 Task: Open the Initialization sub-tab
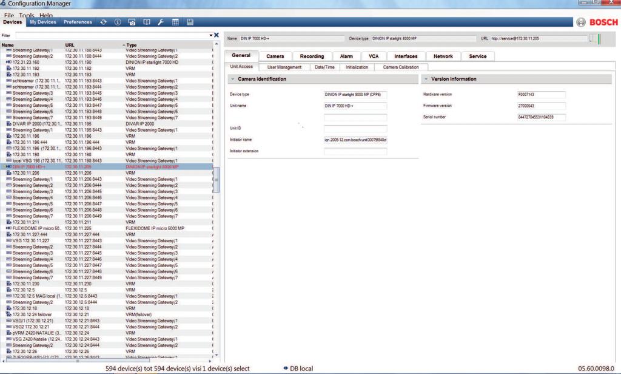pyautogui.click(x=357, y=67)
